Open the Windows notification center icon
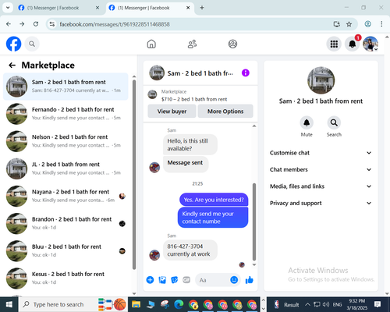The height and width of the screenshot is (312, 390). pos(378,304)
